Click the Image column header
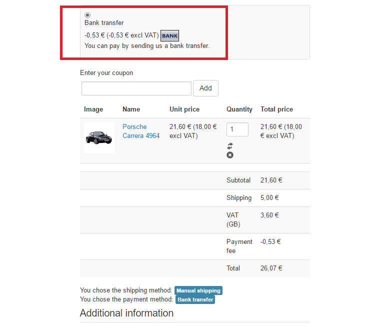 click(93, 109)
